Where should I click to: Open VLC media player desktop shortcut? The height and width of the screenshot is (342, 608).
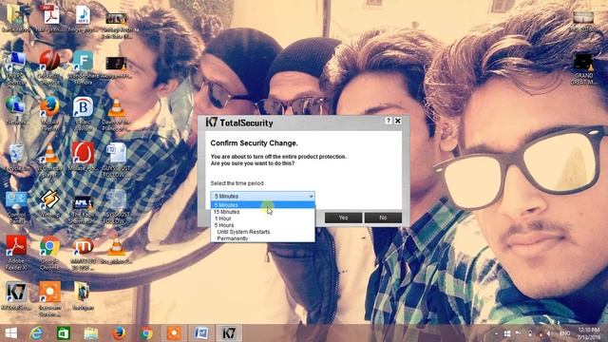49,160
